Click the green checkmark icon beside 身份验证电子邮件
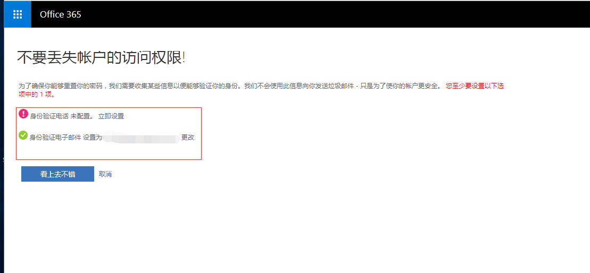590x273 pixels. click(23, 135)
